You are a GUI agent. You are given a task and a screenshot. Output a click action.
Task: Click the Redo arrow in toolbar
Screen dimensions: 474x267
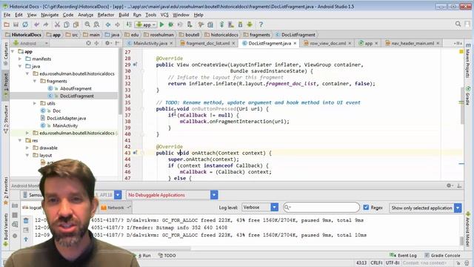click(x=46, y=24)
